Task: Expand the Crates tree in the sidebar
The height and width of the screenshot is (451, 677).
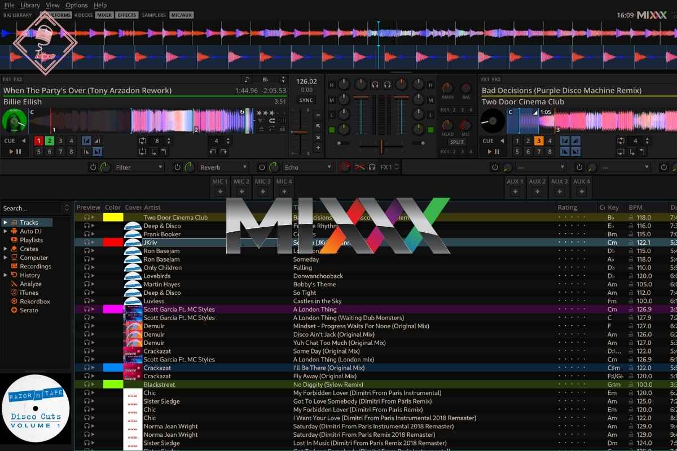Action: [x=6, y=249]
